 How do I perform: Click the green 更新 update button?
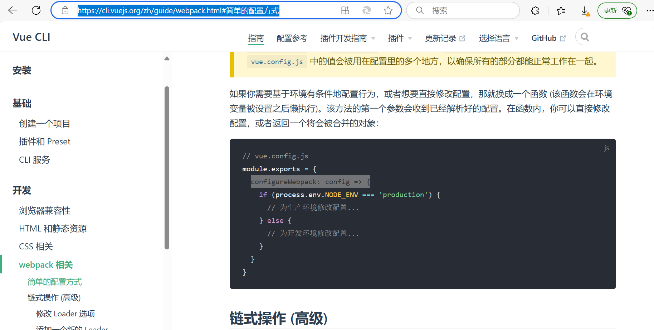610,10
